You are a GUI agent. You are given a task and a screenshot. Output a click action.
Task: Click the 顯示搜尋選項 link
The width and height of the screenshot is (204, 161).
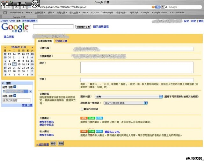(x=101, y=27)
